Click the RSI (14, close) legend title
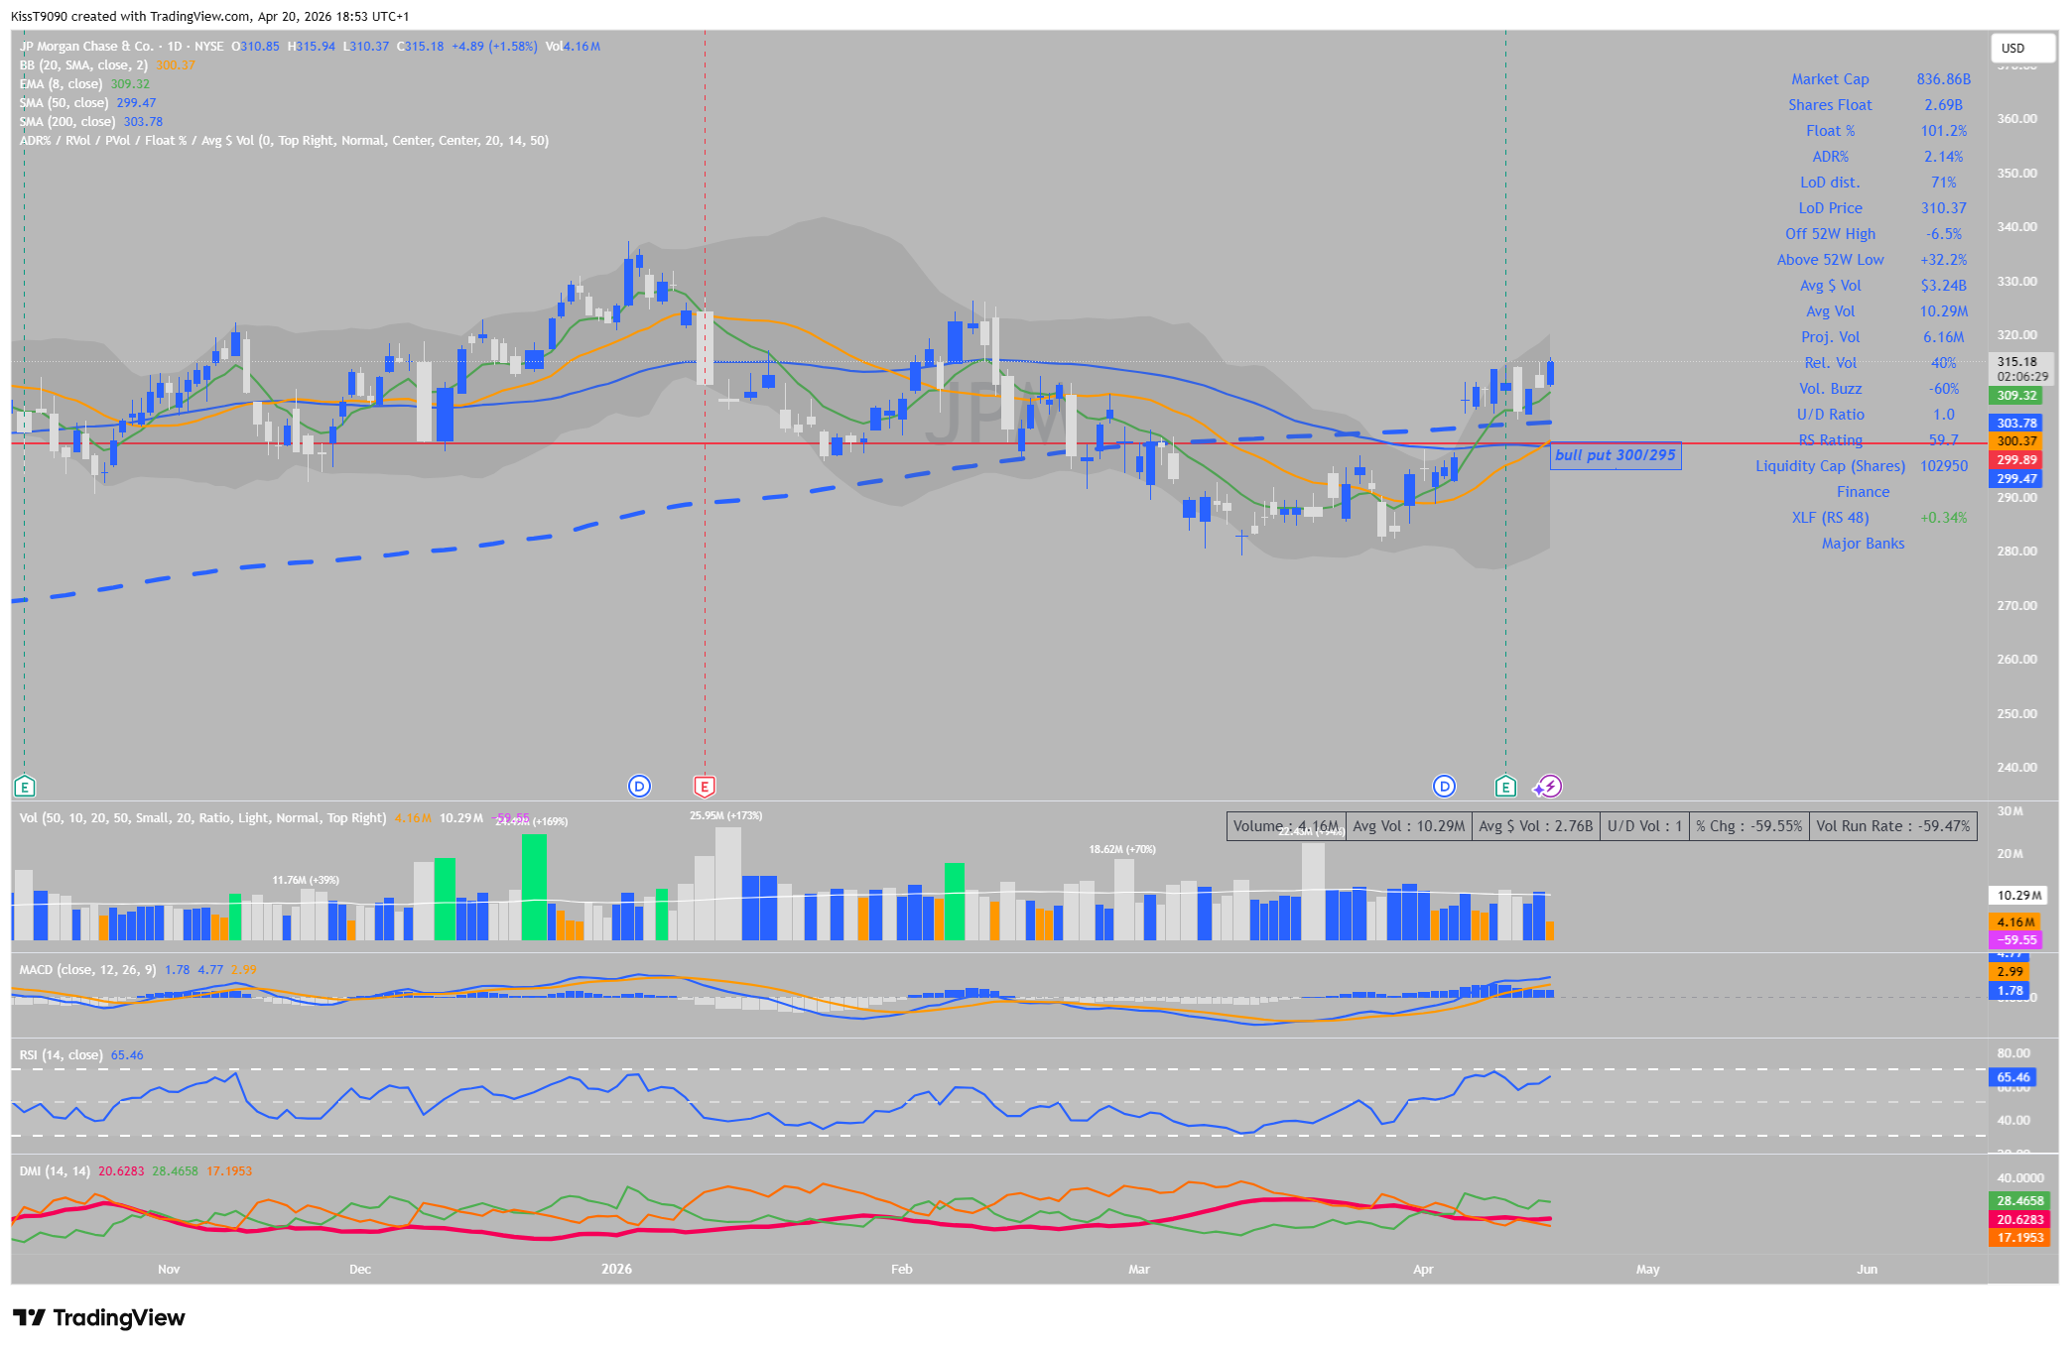Viewport: 2070px width, 1350px height. point(61,1055)
